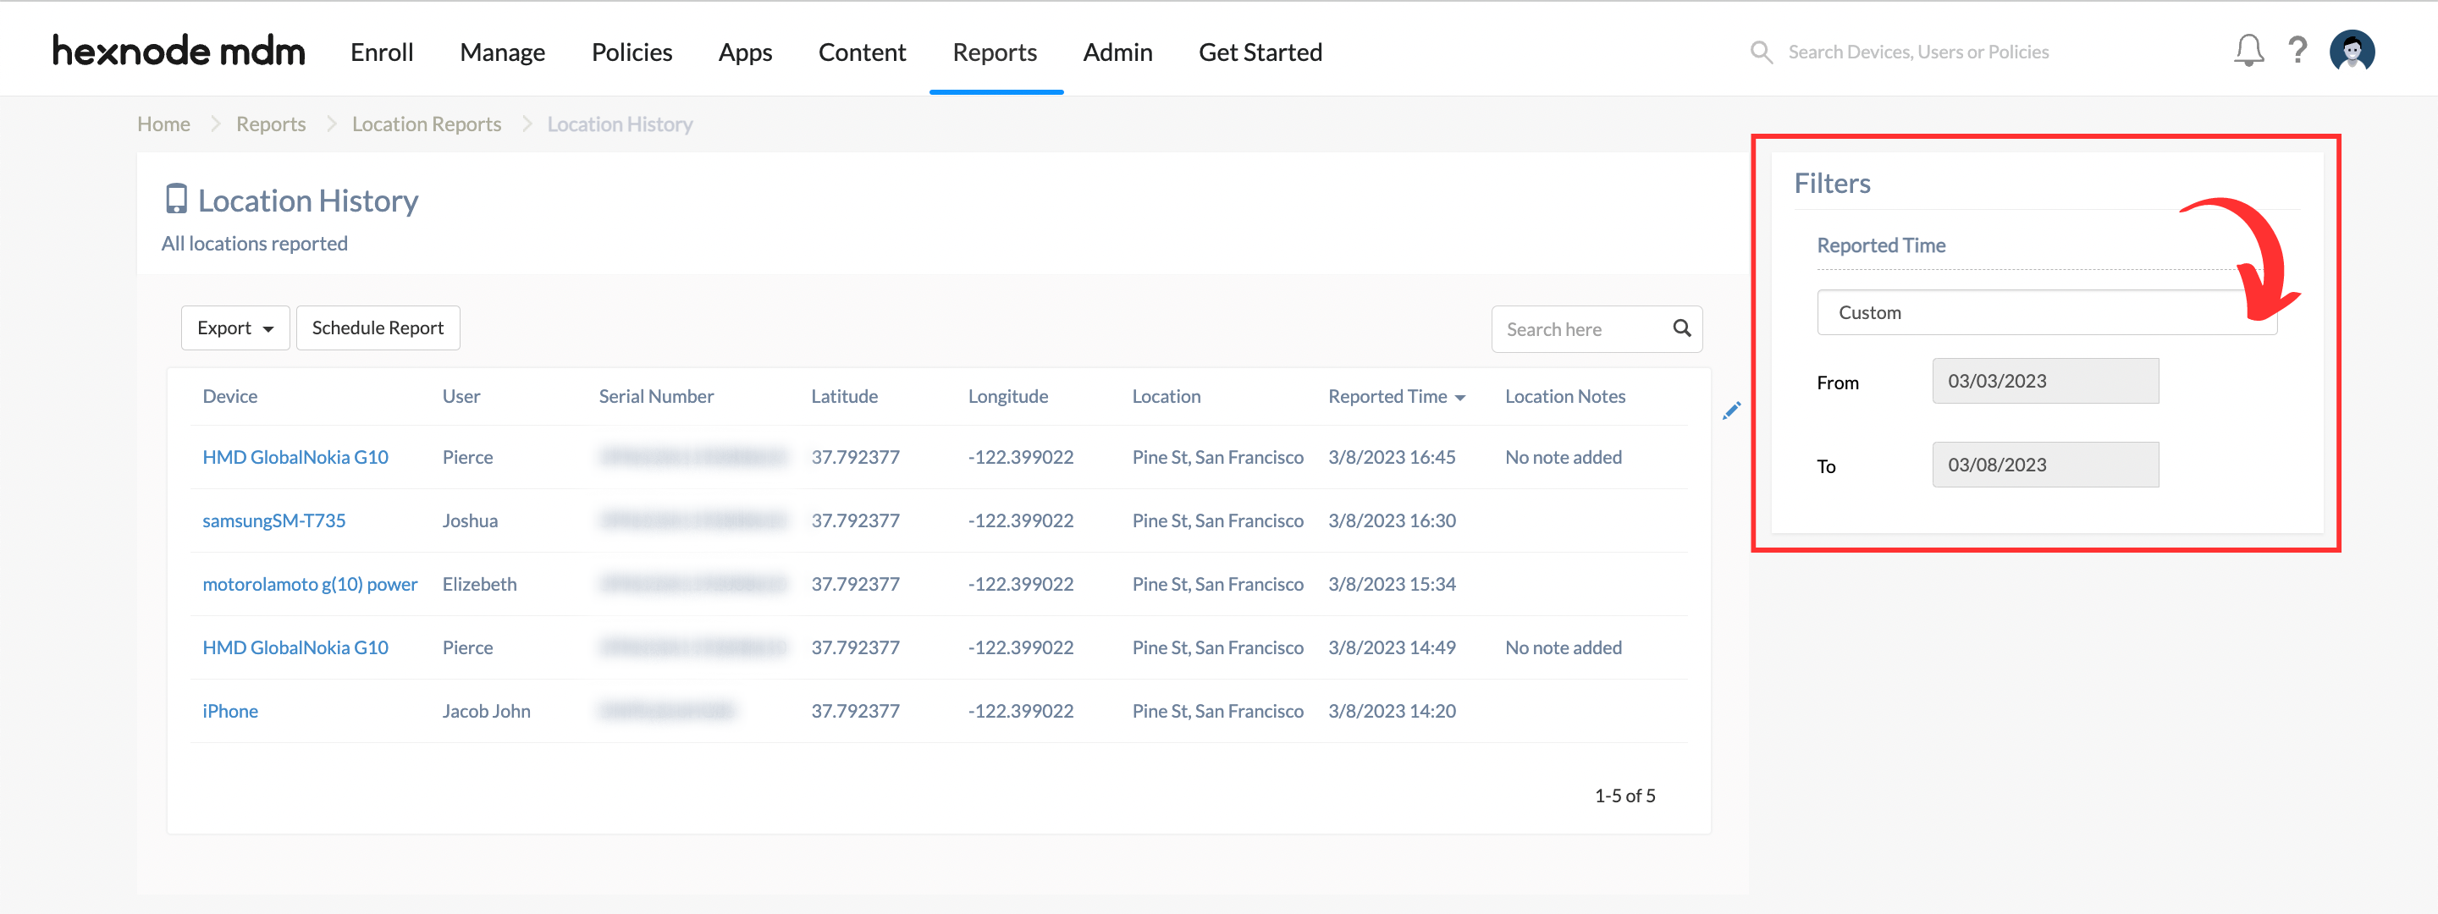Click 'No note added' in the 14:49 row
Screen dimensions: 2438x914
(x=1564, y=647)
